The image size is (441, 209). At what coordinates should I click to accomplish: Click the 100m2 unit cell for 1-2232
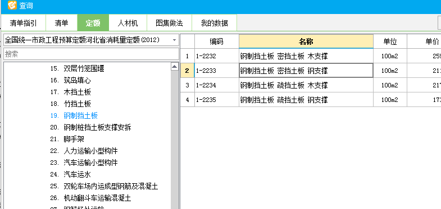coord(390,56)
